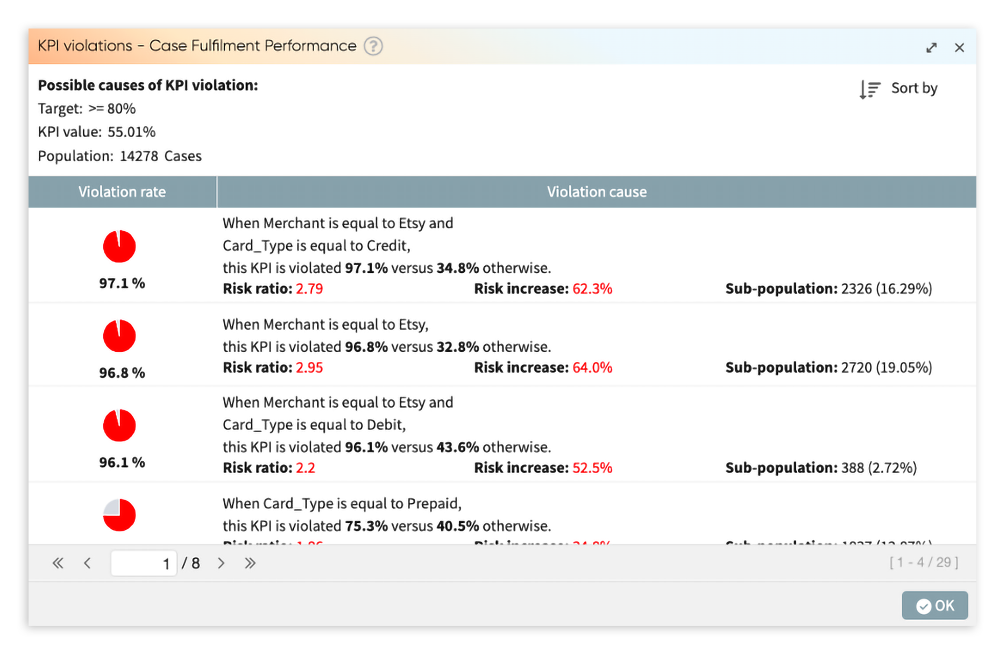Go to the next results page
Image resolution: width=1006 pixels, height=655 pixels.
(x=221, y=563)
